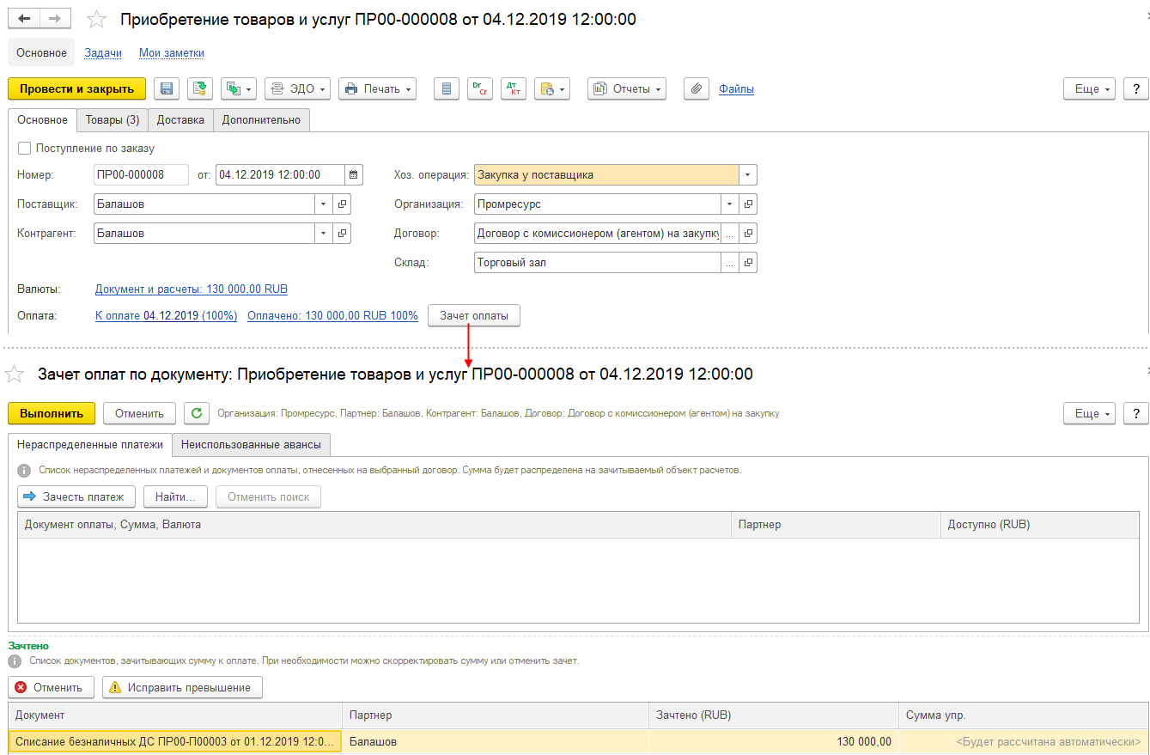Viewport: 1150px width, 755px height.
Task: Click the Номер field ПР00-000008
Action: 141,174
